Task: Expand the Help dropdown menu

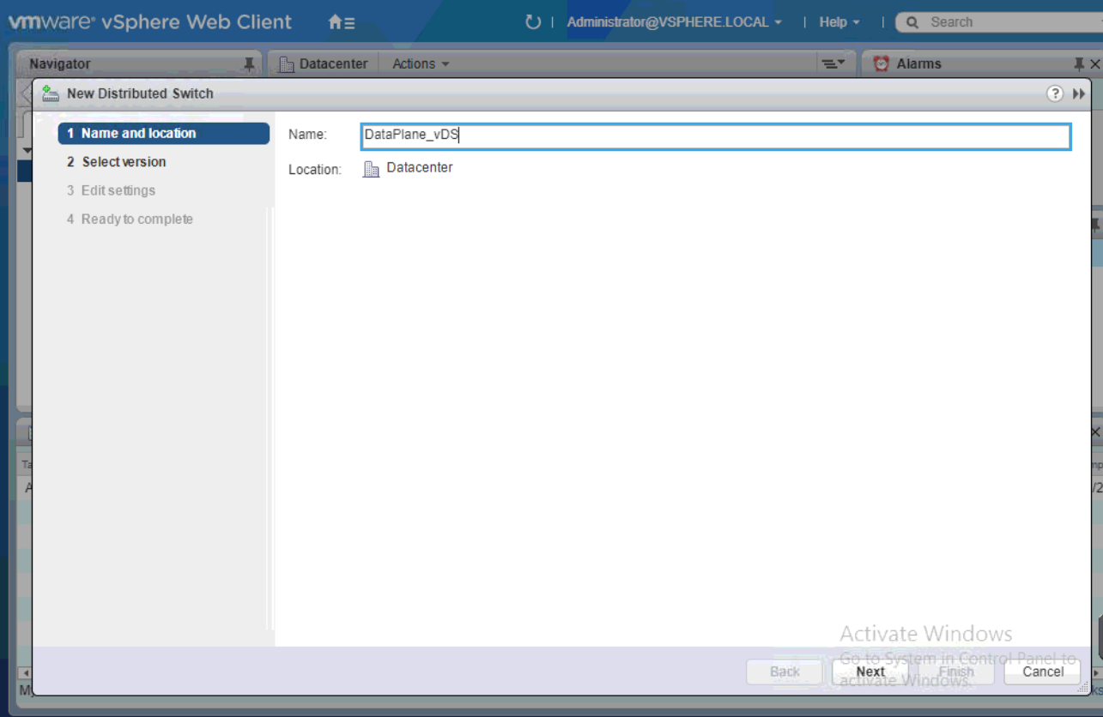Action: coord(839,22)
